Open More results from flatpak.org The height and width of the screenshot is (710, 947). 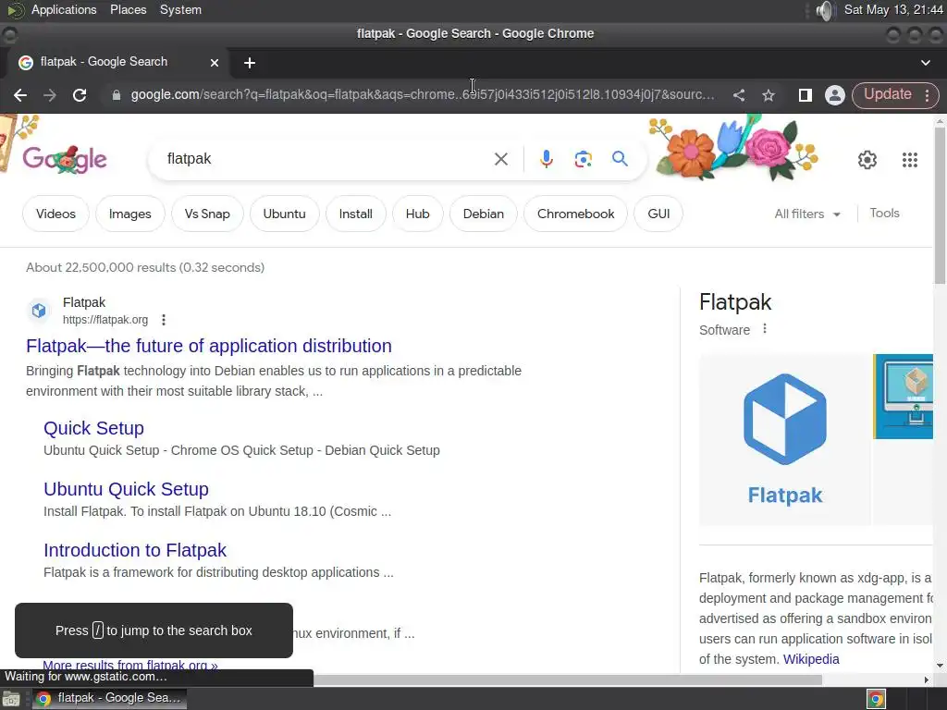129,665
